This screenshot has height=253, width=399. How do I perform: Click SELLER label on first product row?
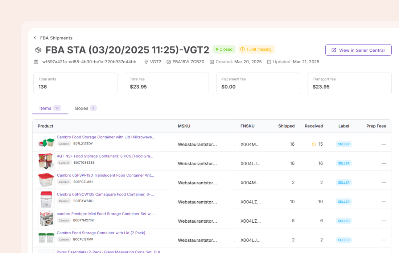coord(344,144)
